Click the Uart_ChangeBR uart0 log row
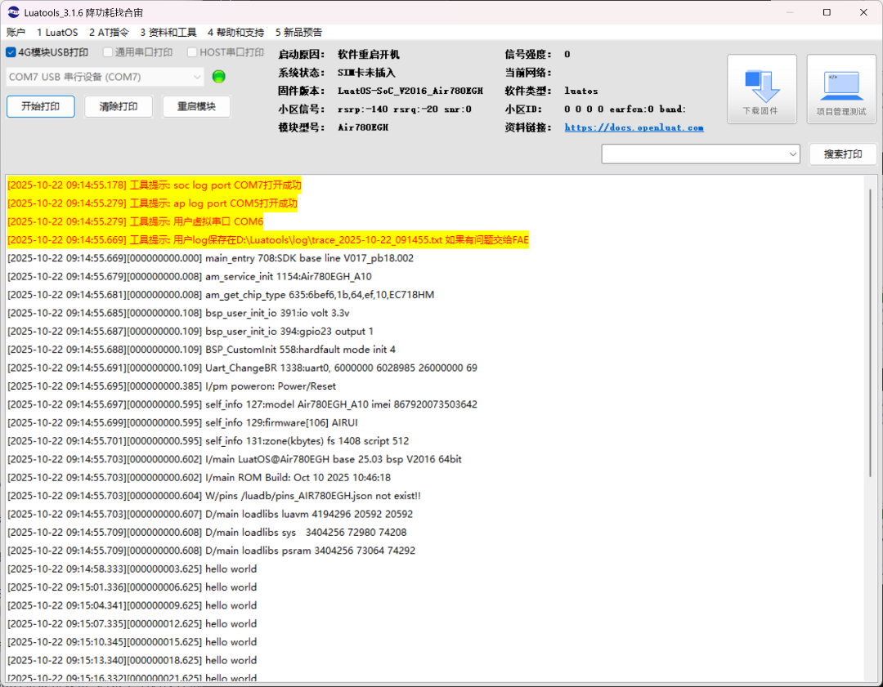This screenshot has height=687, width=883. (242, 368)
